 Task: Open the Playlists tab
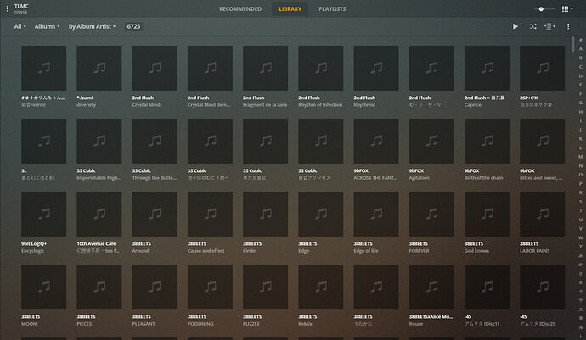(x=332, y=9)
